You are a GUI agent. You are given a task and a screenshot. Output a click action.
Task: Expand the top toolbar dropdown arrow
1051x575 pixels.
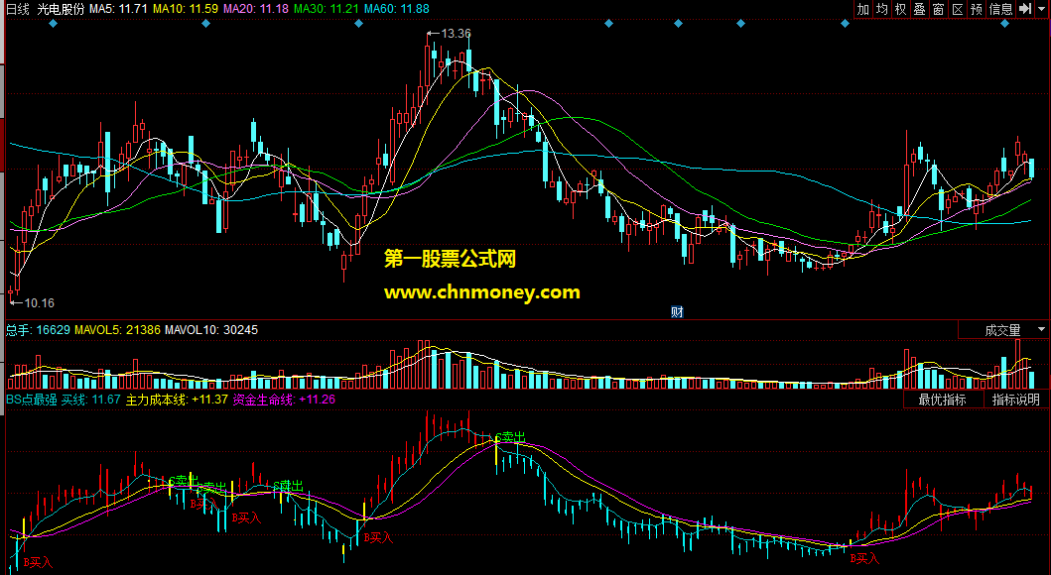[1042, 9]
